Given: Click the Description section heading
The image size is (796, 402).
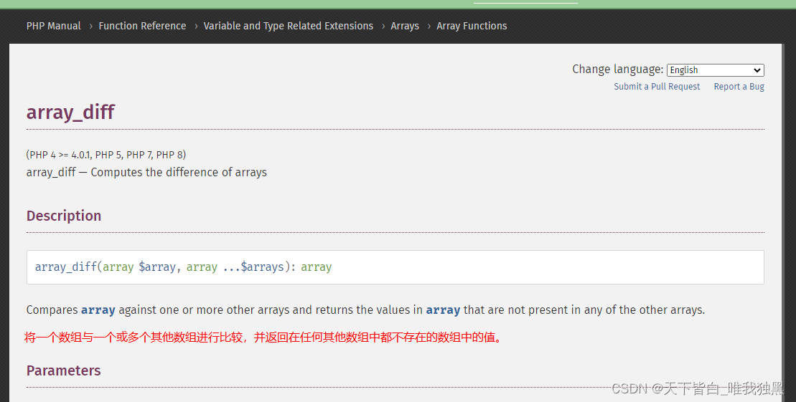Looking at the screenshot, I should pos(64,216).
